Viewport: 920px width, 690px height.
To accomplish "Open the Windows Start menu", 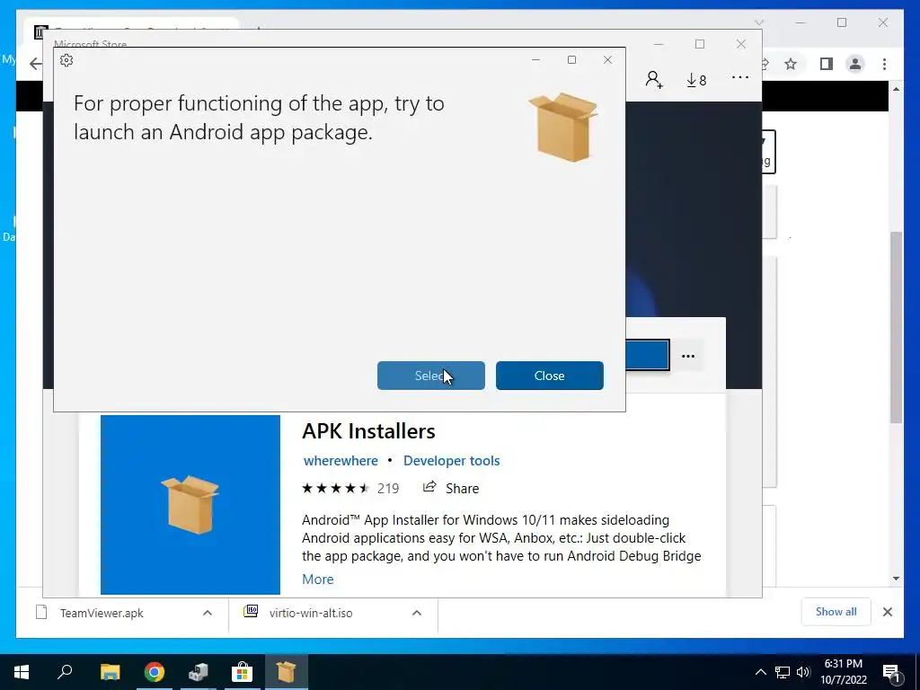I will pyautogui.click(x=22, y=672).
